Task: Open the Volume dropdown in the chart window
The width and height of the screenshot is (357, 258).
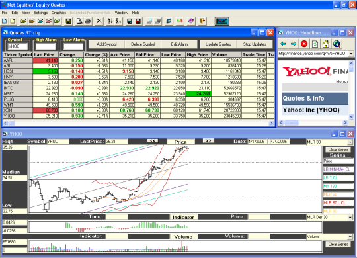Action: 350,237
